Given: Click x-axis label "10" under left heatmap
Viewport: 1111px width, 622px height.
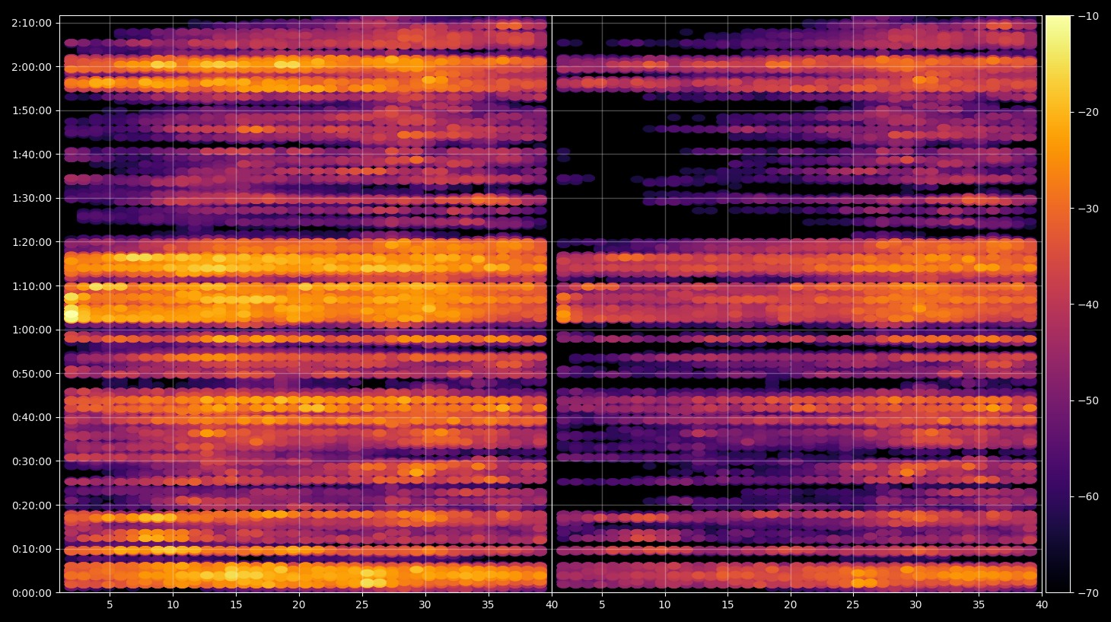Looking at the screenshot, I should (173, 605).
